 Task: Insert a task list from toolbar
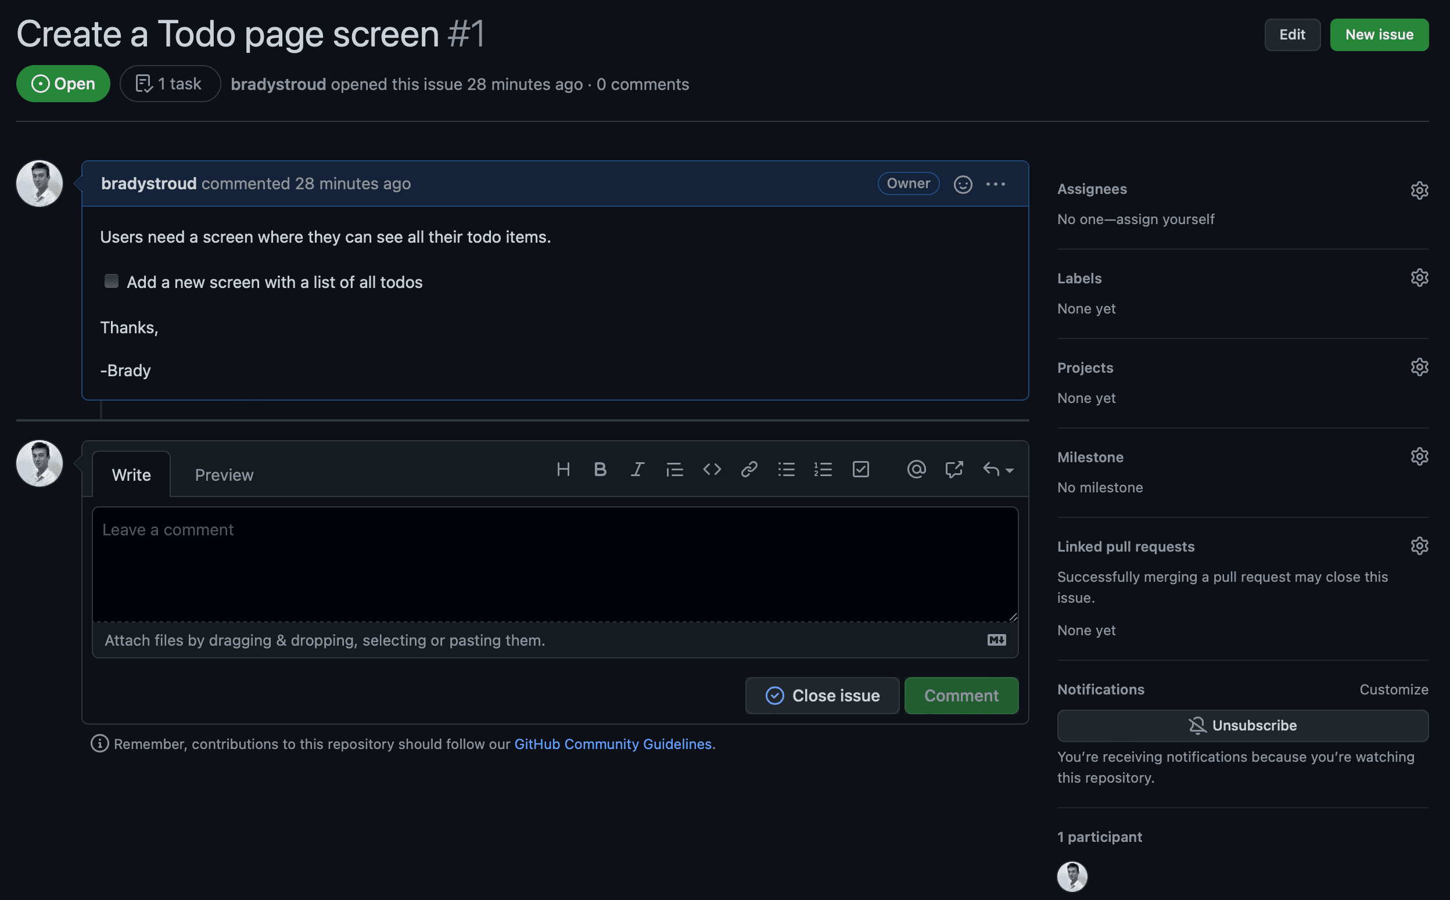[860, 470]
